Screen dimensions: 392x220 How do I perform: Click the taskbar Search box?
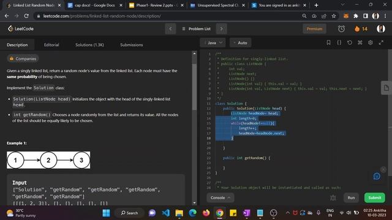coord(129,213)
